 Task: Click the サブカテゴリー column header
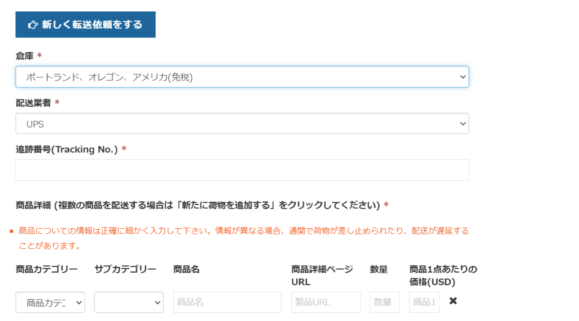point(125,269)
